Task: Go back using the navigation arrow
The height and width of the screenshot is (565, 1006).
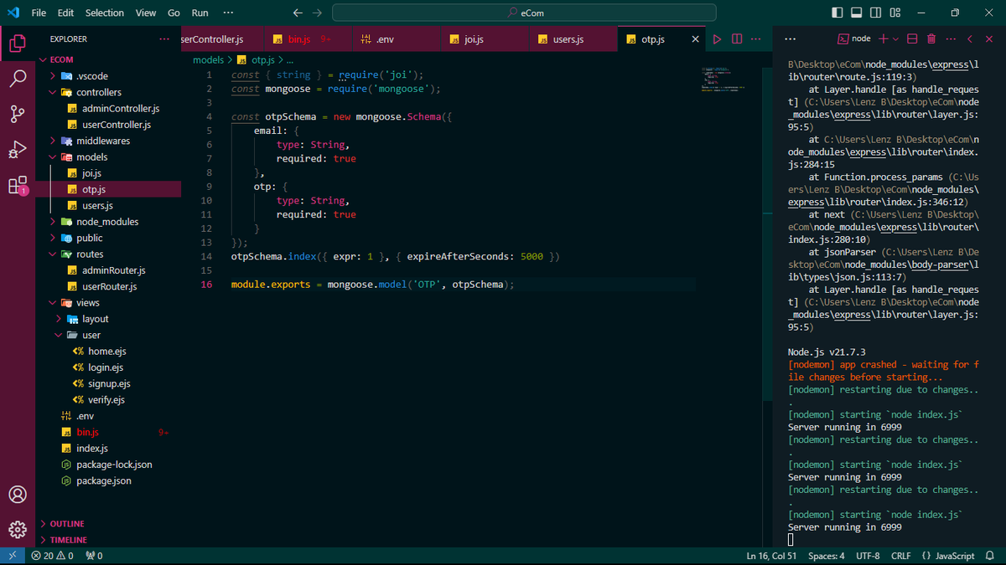Action: [298, 13]
